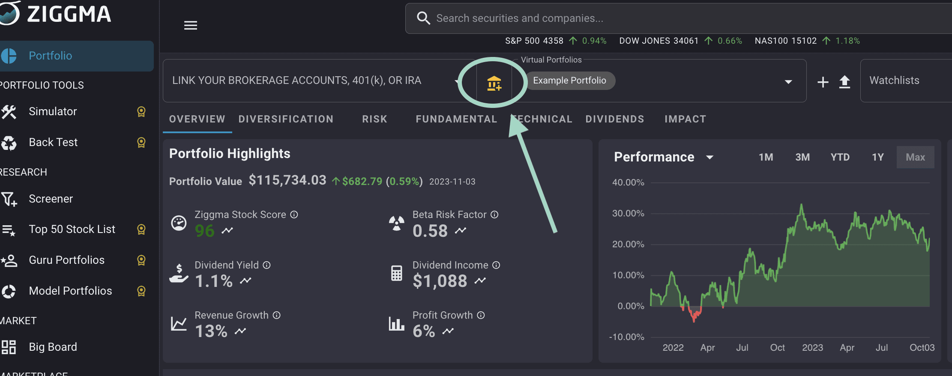Open Top 50 Stock List
This screenshot has width=952, height=376.
72,229
